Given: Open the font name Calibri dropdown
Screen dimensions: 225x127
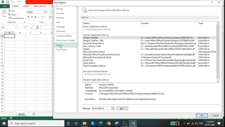Looking at the screenshot, I should coord(44,12).
